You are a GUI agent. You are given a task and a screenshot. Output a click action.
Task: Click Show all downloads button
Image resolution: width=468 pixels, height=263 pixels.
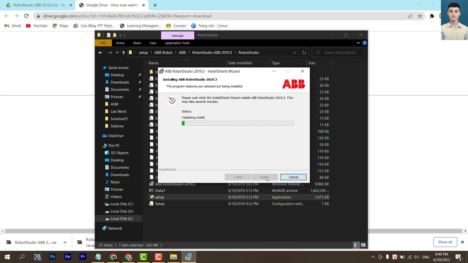(x=445, y=242)
